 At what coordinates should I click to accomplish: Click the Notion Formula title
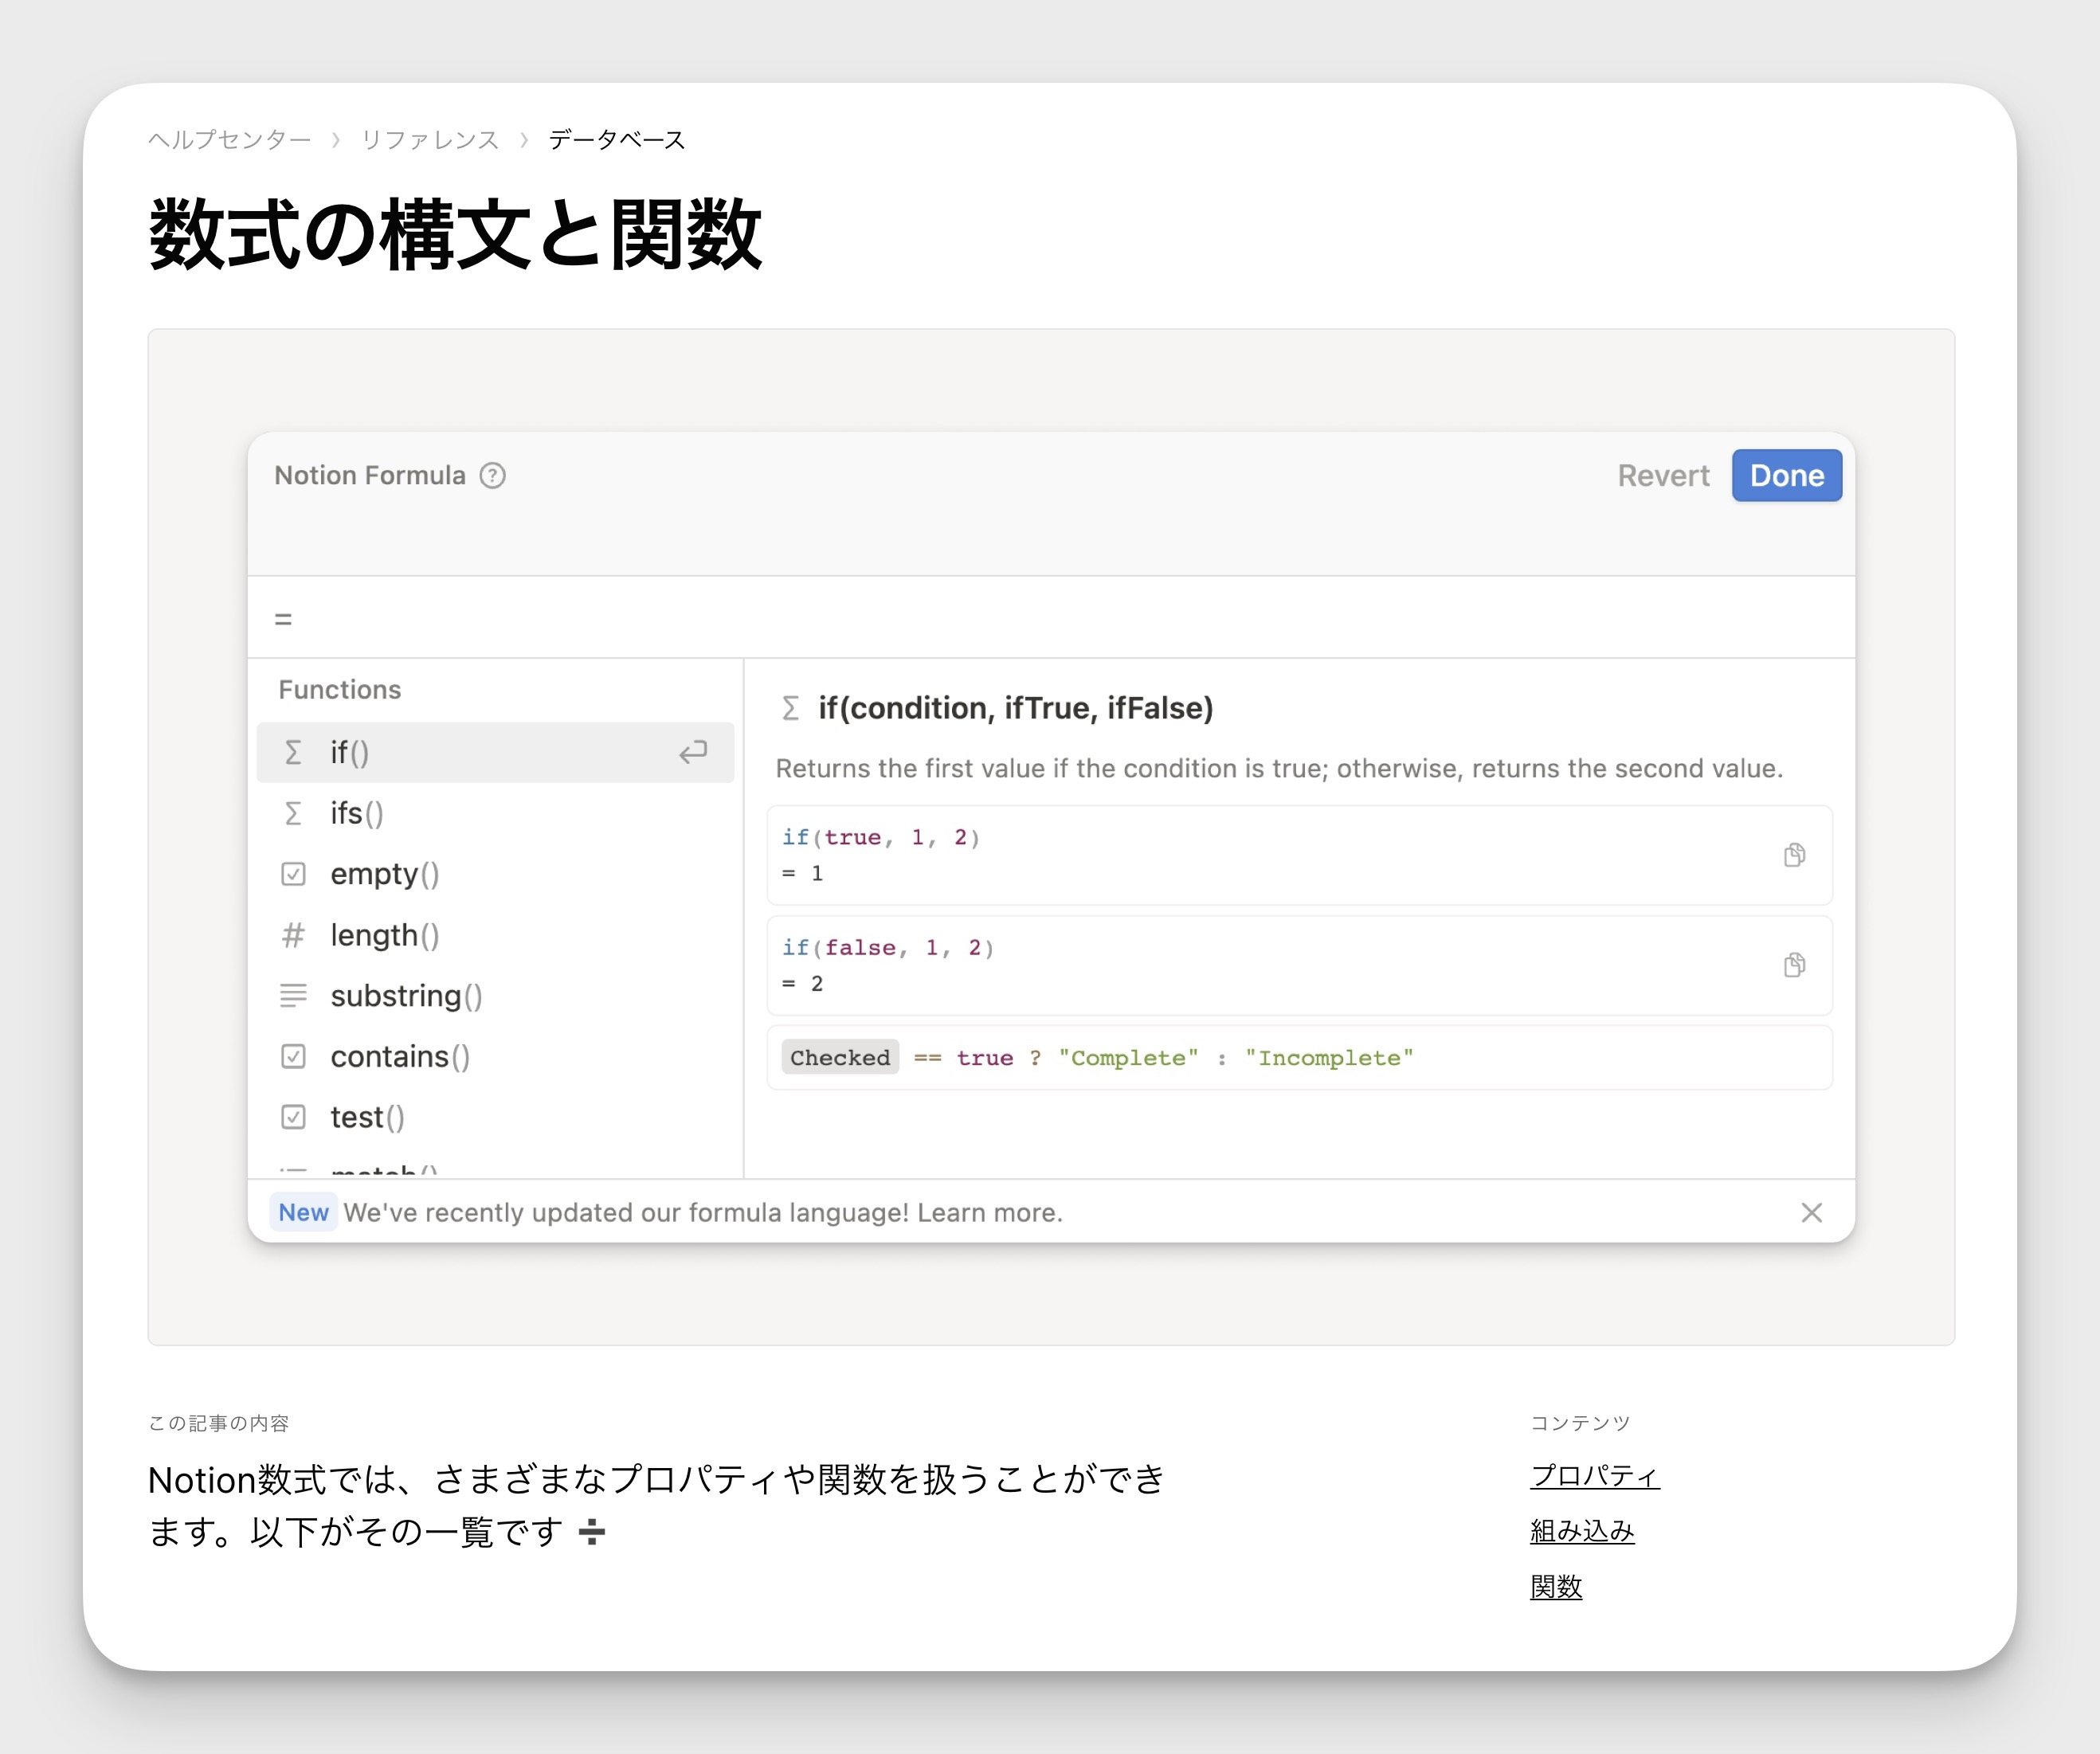point(370,475)
